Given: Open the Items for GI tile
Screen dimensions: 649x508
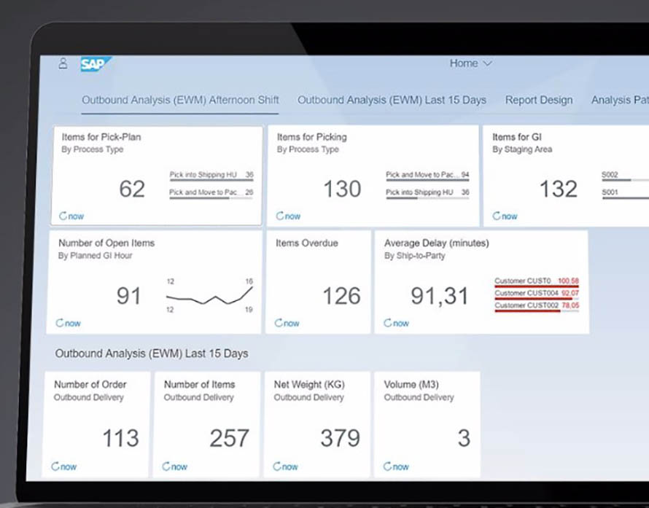Looking at the screenshot, I should (x=566, y=176).
